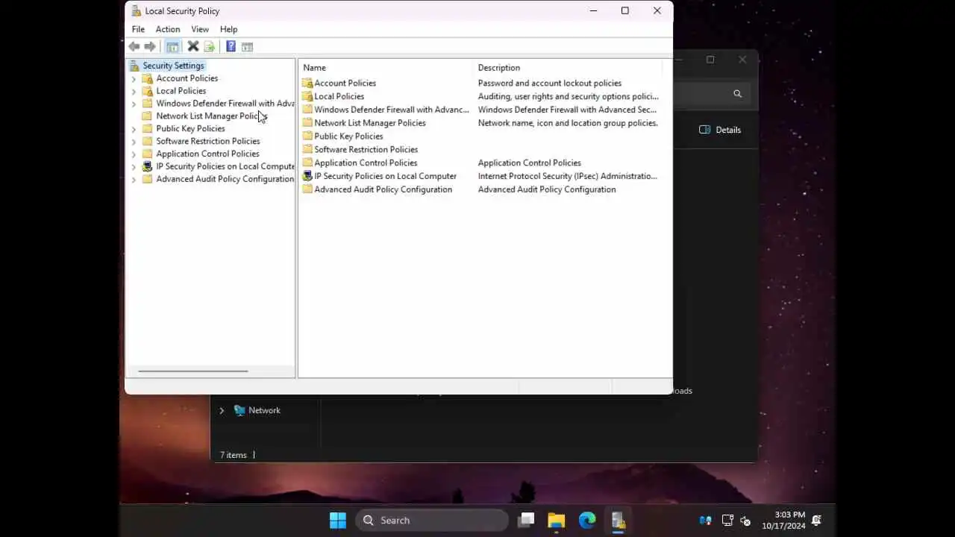Click the taskbar Search box
Viewport: 955px width, 537px height.
(432, 520)
